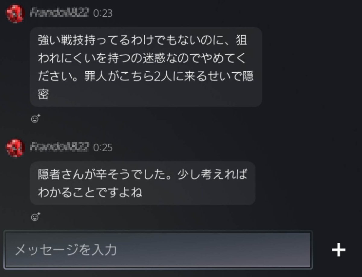Open the sender's avatar beside the 0:25 message
362x277 pixels.
[x=15, y=148]
